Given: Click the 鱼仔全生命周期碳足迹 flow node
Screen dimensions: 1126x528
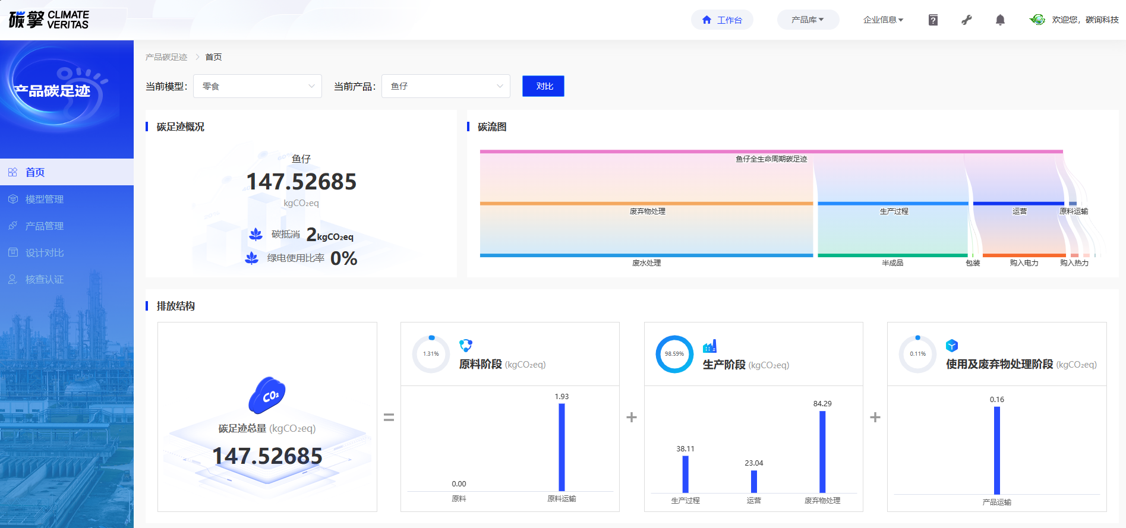Looking at the screenshot, I should click(771, 152).
